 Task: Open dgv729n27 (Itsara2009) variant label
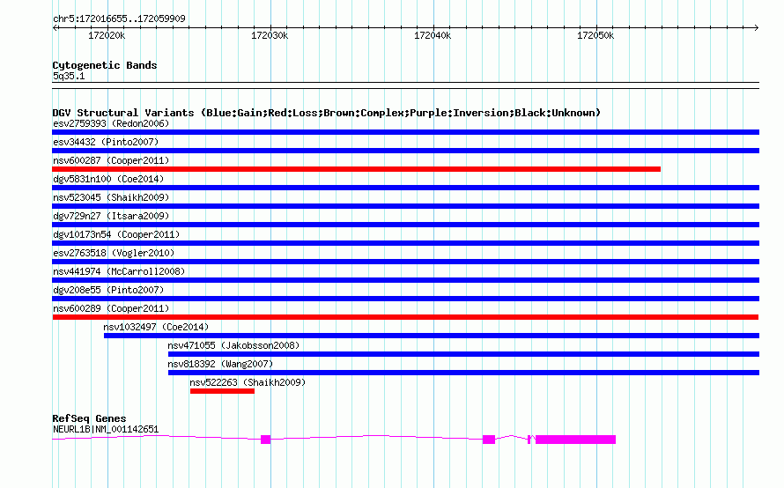111,216
